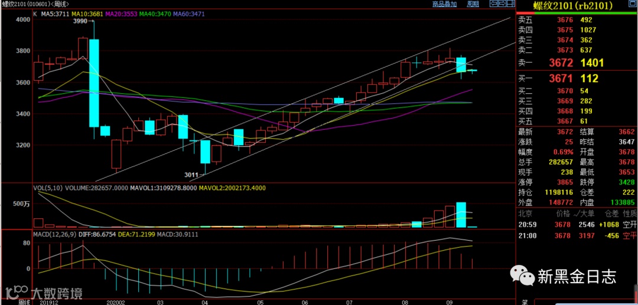This screenshot has height=305, width=638.
Task: Click the 周线 label at chart bottom-left
Action: tap(24, 301)
